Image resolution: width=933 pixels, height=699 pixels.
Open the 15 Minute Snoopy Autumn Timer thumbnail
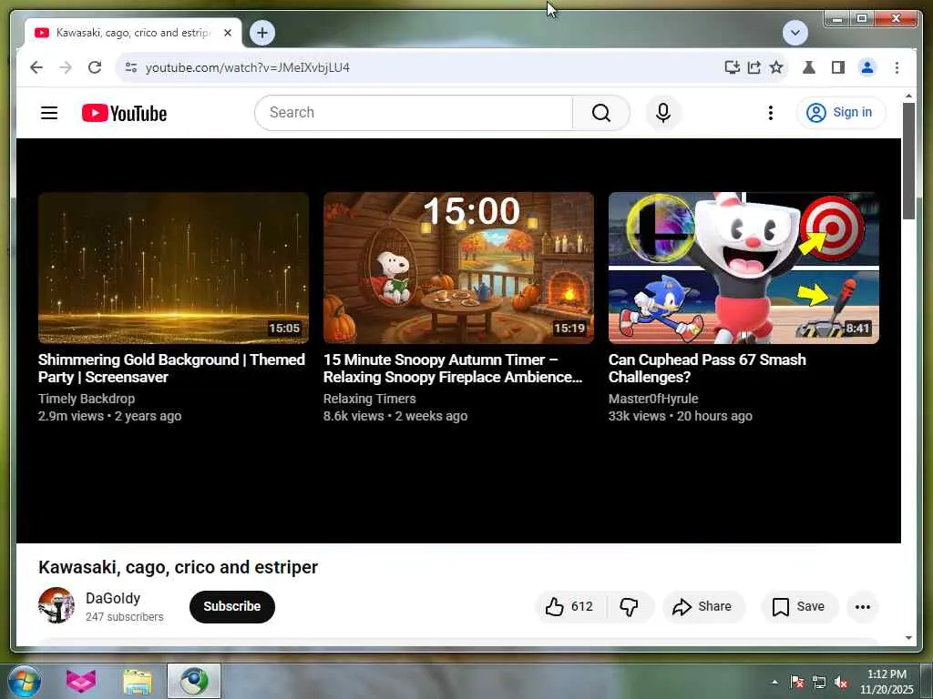(458, 268)
